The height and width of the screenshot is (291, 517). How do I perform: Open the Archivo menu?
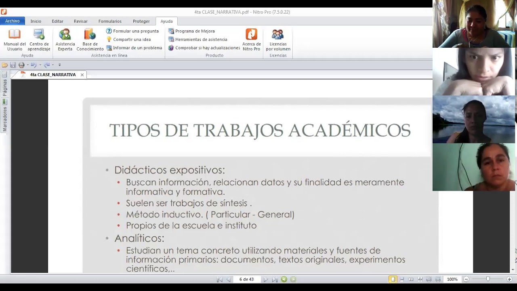[13, 21]
